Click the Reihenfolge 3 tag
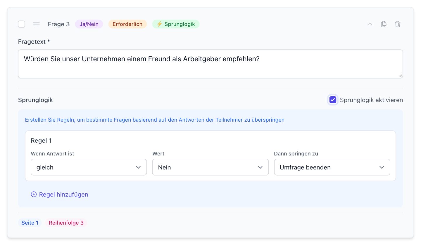Screen dimensions: 421x245 (66, 223)
